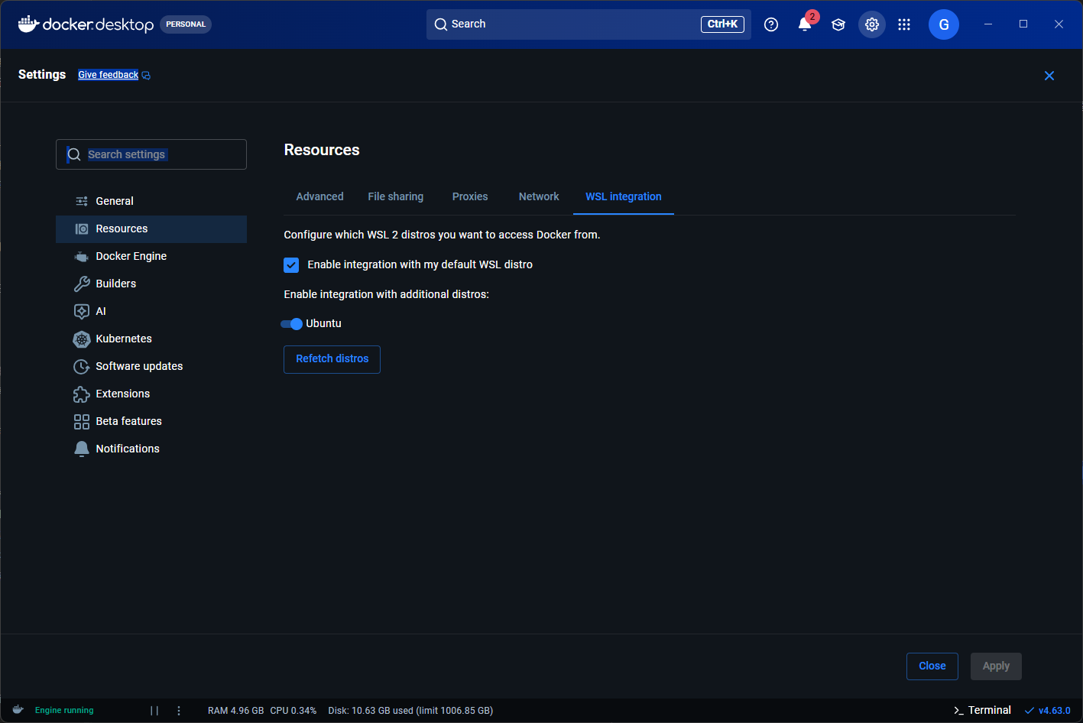Click the Builders wrench icon

(x=82, y=284)
